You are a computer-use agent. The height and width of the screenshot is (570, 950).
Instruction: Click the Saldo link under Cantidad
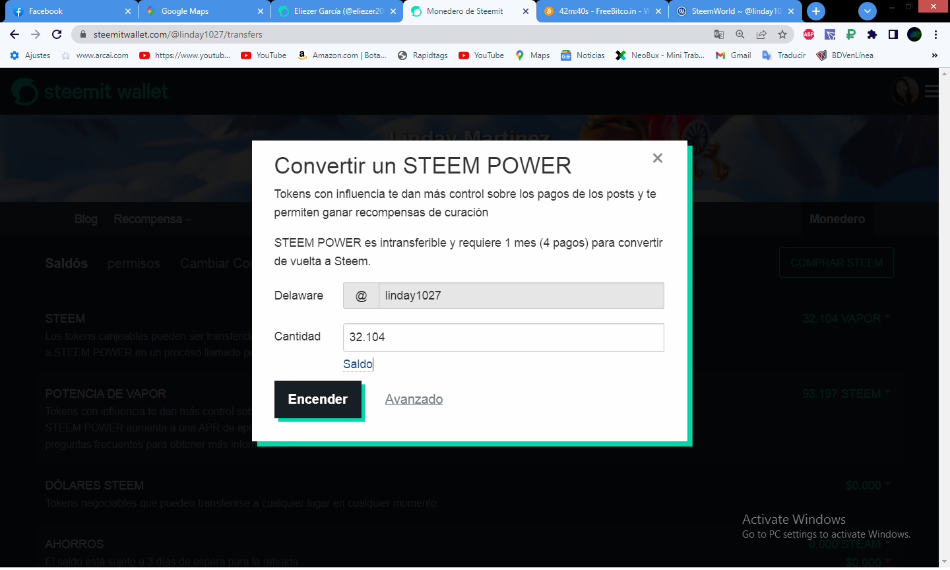[358, 364]
